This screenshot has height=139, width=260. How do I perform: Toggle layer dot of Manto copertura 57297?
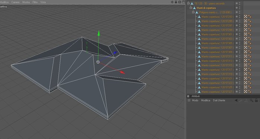point(237,25)
